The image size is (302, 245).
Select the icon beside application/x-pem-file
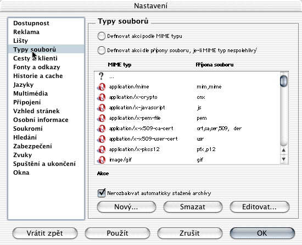(x=102, y=118)
